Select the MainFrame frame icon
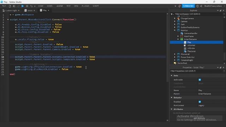 (182, 36)
